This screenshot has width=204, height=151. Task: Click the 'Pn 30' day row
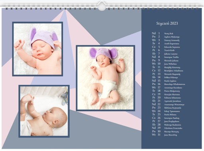point(165,131)
